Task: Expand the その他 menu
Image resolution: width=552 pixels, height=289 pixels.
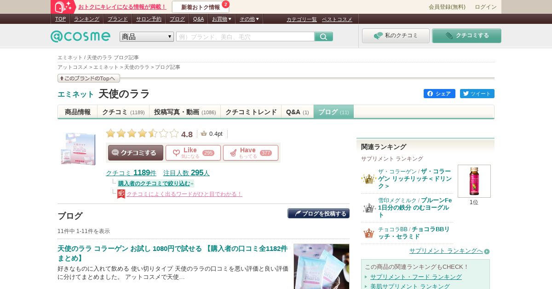Action: 249,19
